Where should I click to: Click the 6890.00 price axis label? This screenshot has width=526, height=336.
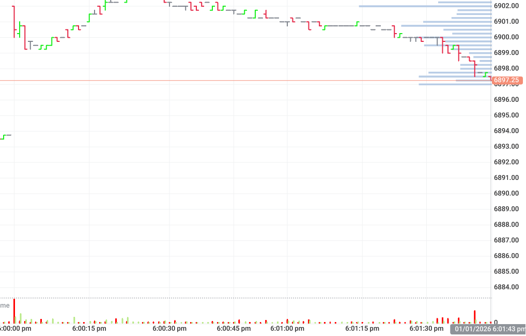pyautogui.click(x=506, y=193)
